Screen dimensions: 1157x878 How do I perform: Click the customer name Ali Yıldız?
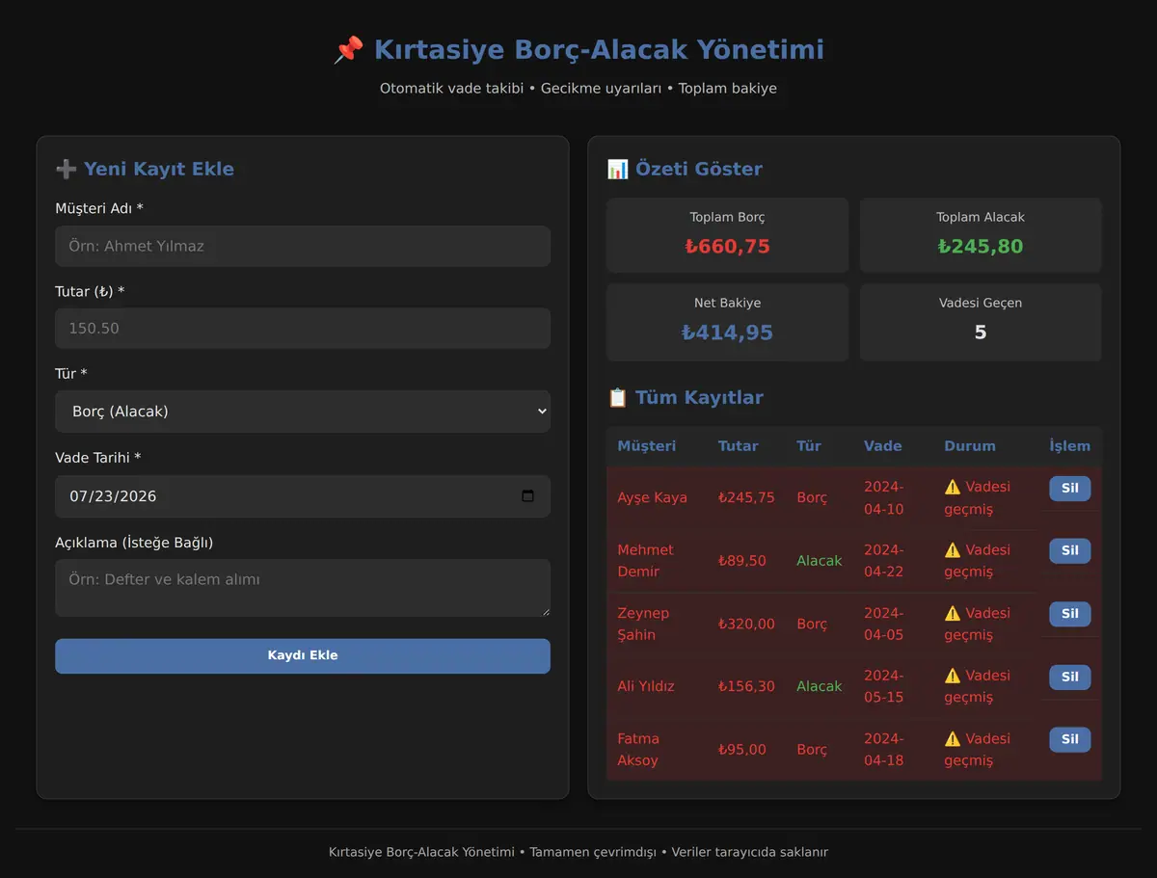pyautogui.click(x=646, y=686)
